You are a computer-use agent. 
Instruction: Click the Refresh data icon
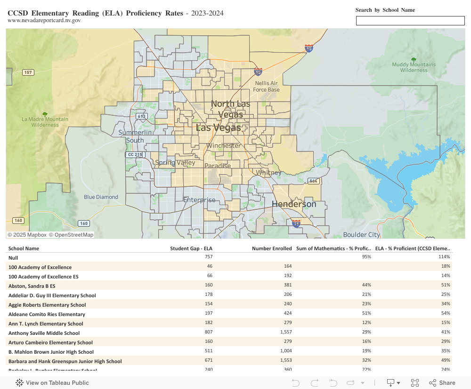pos(351,383)
